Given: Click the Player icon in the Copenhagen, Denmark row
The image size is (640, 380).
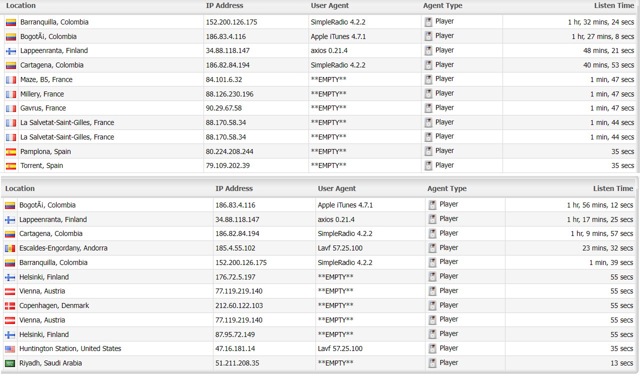Looking at the screenshot, I should coord(432,305).
